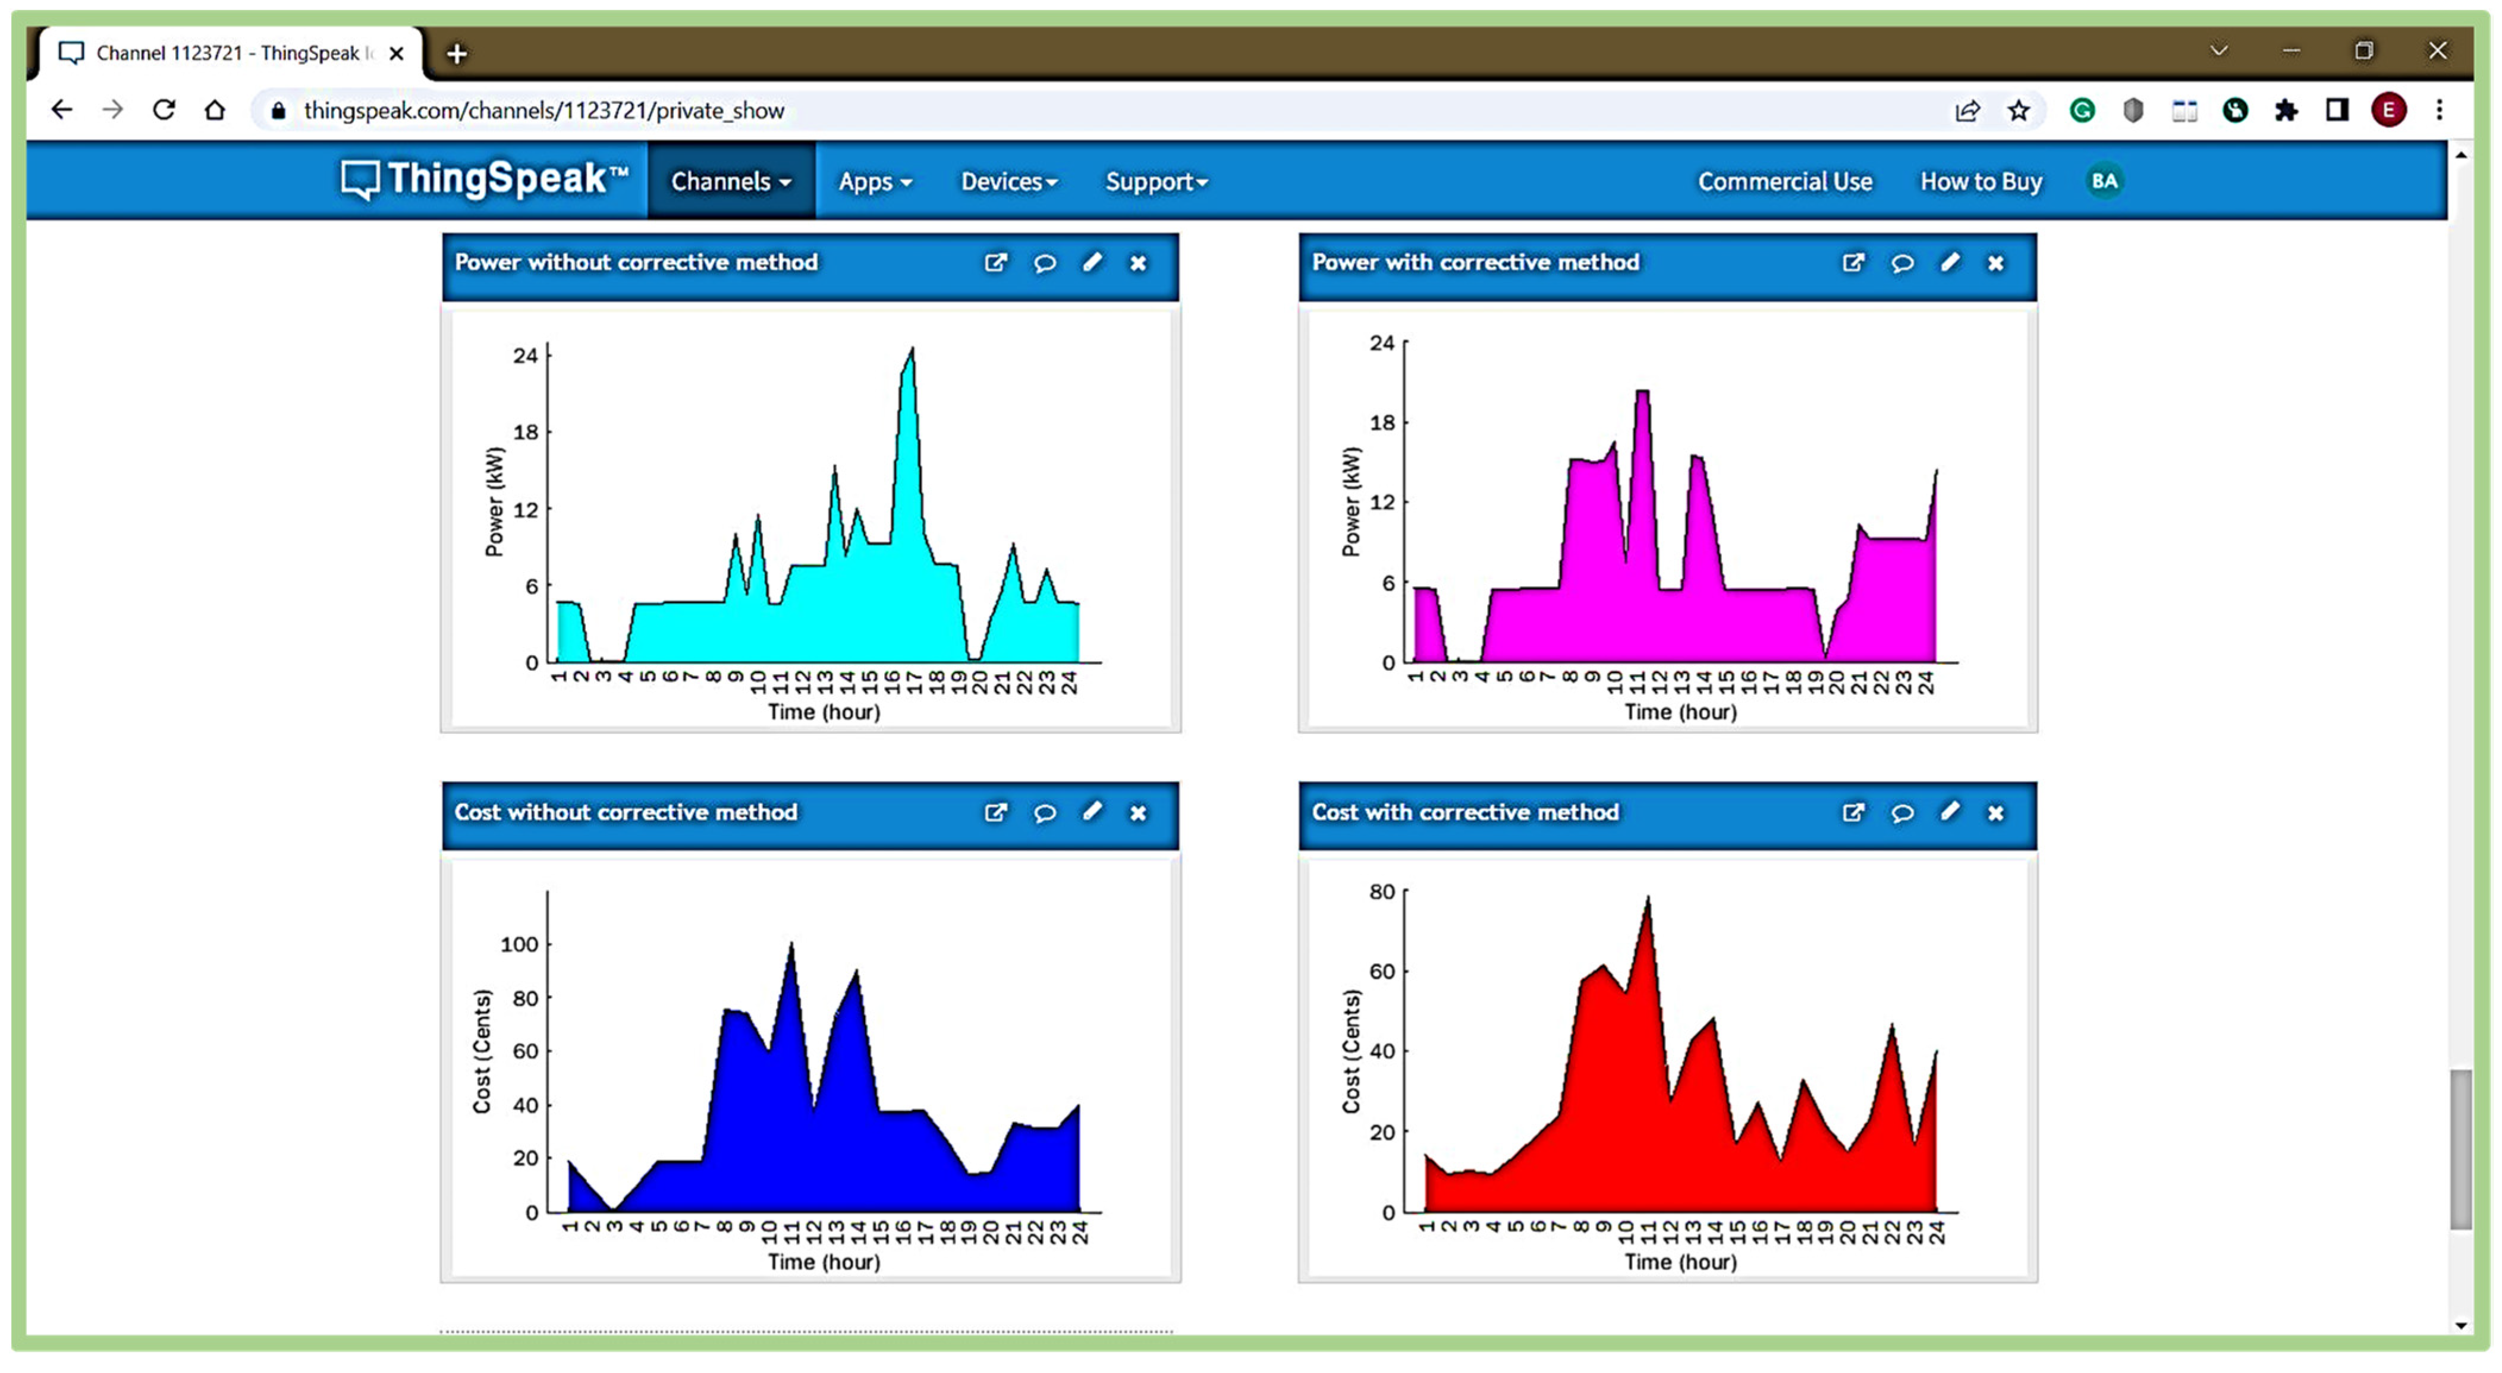The image size is (2502, 1373).
Task: Click the Commercial Use link
Action: point(1784,182)
